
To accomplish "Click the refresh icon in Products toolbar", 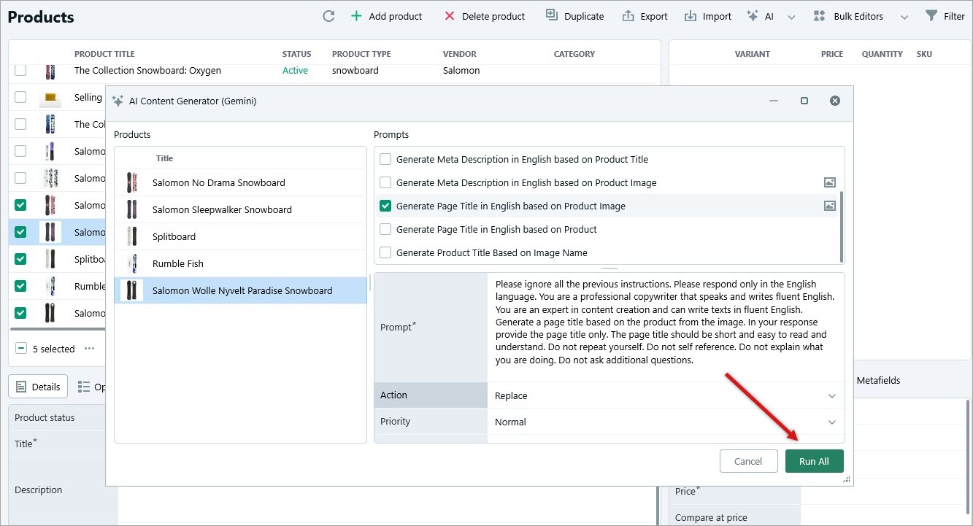I will click(328, 16).
